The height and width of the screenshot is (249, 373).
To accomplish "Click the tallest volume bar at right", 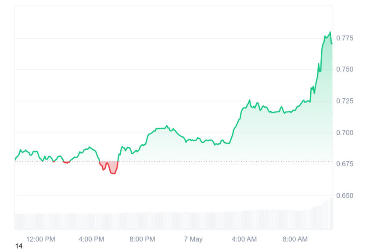I will (331, 213).
